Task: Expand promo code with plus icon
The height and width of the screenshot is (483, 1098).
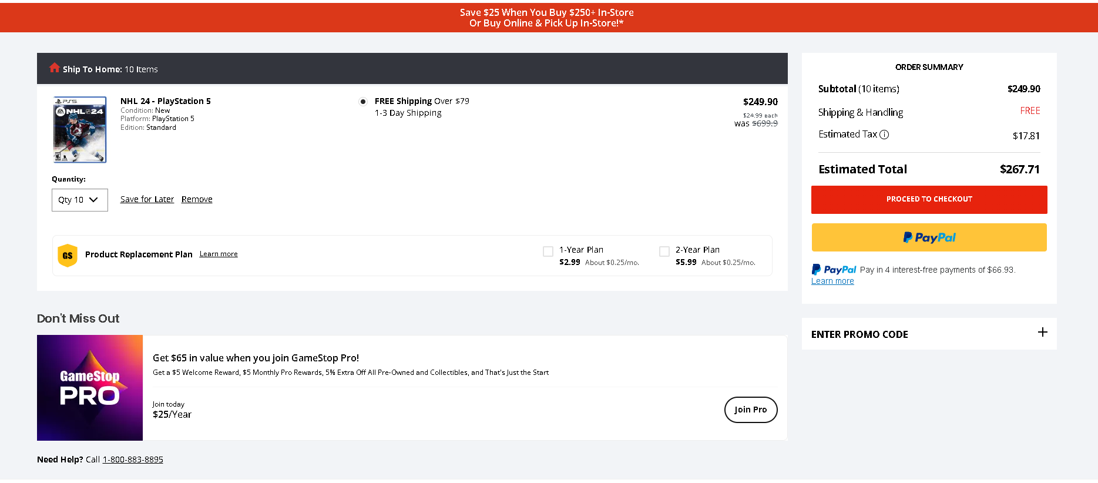Action: 1043,332
